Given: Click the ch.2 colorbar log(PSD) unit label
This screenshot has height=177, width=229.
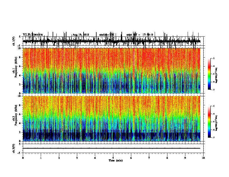Looking at the screenshot, I should tap(217, 123).
